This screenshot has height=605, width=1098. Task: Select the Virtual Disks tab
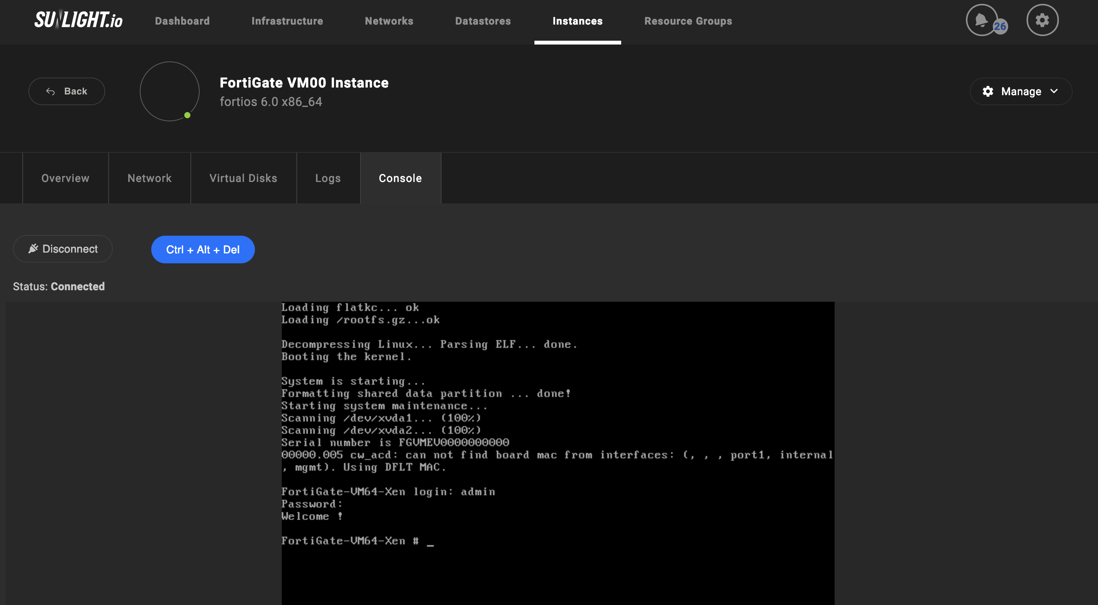(243, 177)
